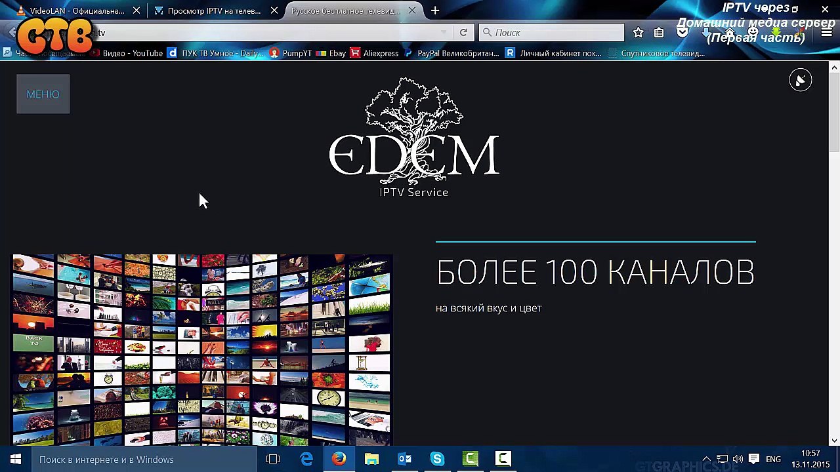Show hidden system tray icons
Viewport: 840px width, 472px height.
click(706, 459)
